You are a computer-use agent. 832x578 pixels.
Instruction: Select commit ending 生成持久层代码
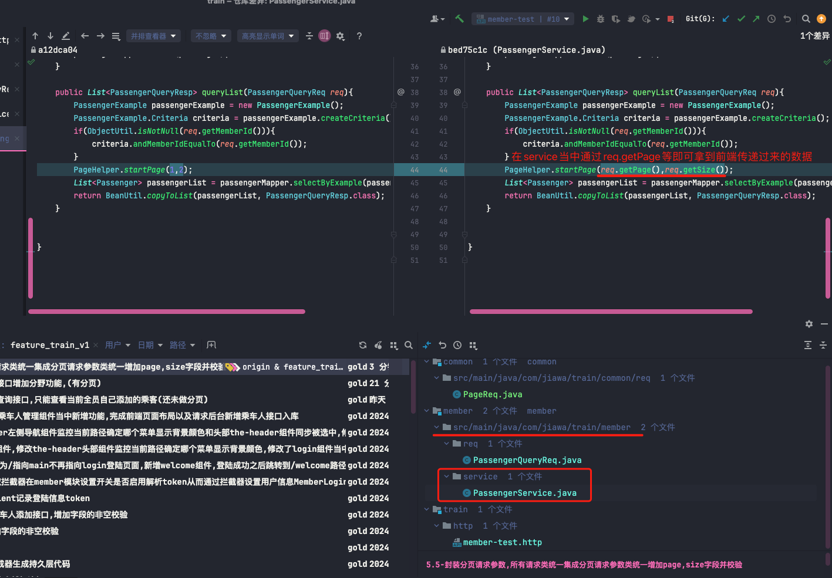[x=204, y=564]
